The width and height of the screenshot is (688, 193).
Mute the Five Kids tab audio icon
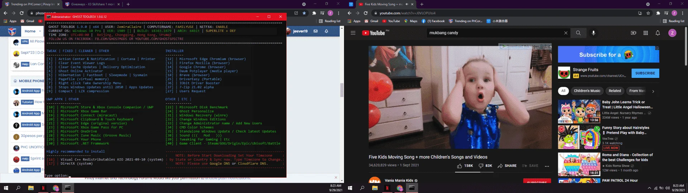click(407, 4)
